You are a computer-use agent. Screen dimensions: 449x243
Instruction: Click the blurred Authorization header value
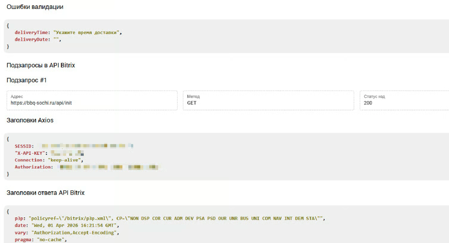(x=109, y=167)
